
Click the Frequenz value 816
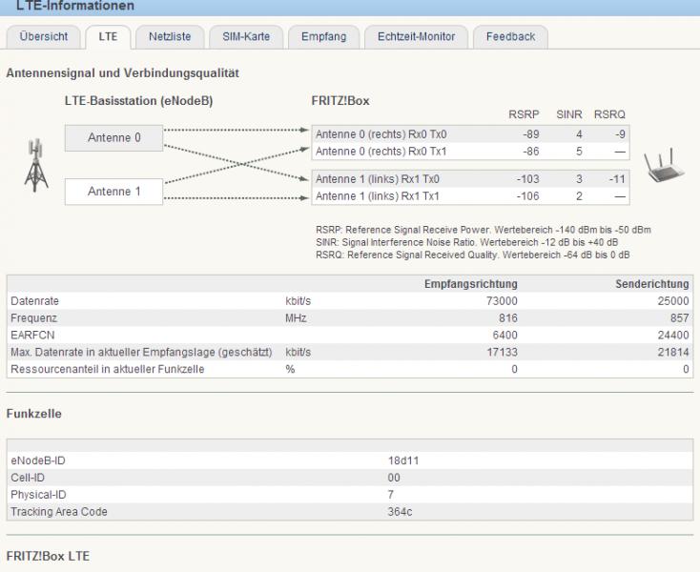(508, 318)
